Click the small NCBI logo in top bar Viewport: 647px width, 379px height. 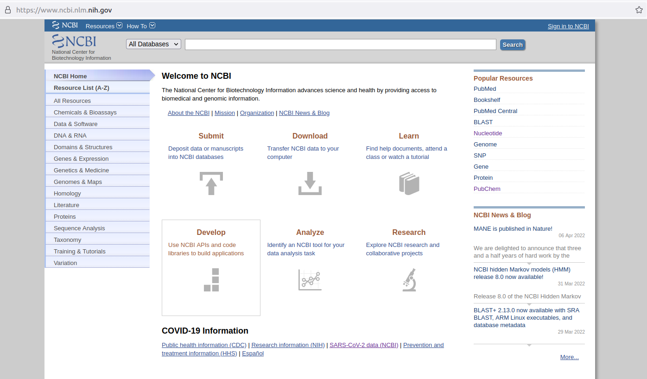click(x=65, y=25)
